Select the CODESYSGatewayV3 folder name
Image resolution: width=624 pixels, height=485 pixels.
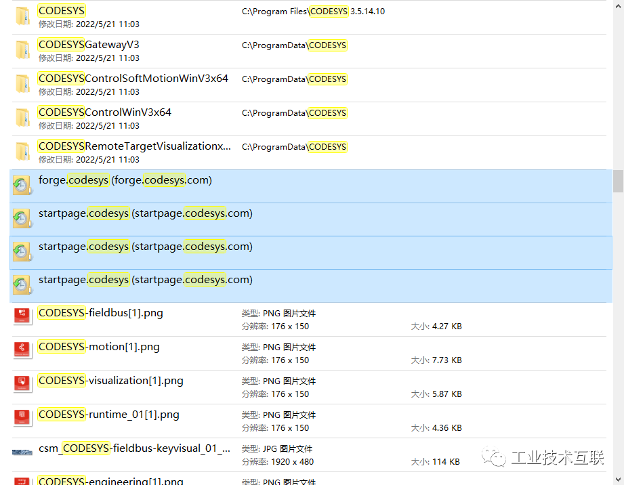[88, 44]
